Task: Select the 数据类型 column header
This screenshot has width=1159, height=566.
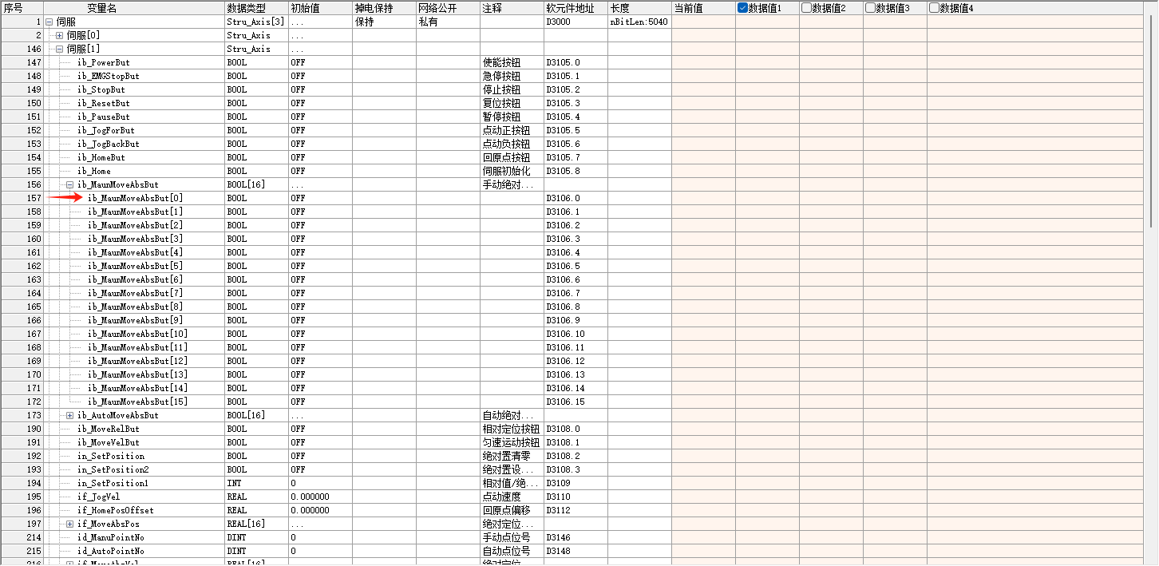Action: [x=247, y=8]
